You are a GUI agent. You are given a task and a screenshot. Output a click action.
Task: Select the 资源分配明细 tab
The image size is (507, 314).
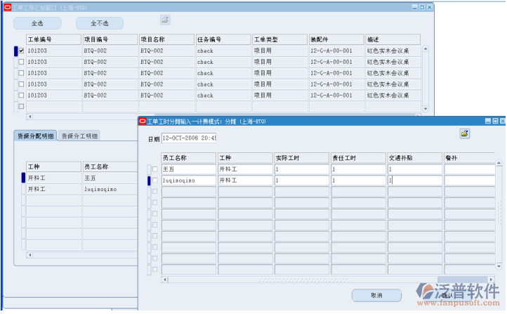tap(37, 136)
